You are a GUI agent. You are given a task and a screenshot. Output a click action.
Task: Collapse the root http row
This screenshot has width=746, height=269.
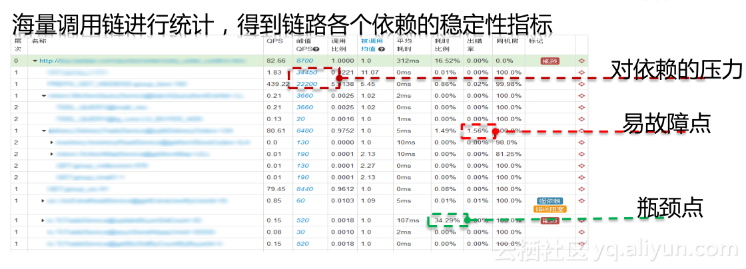(x=35, y=61)
